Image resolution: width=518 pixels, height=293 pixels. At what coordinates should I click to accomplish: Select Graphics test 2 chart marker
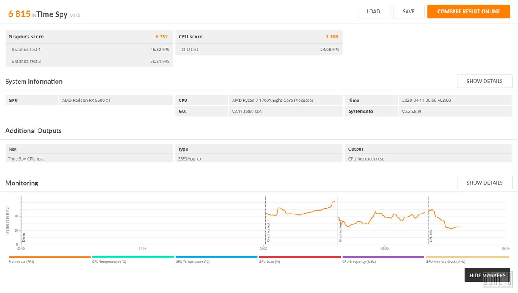pos(340,231)
